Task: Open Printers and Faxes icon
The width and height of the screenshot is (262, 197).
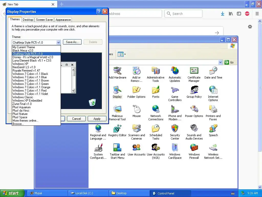Action: coord(213,113)
